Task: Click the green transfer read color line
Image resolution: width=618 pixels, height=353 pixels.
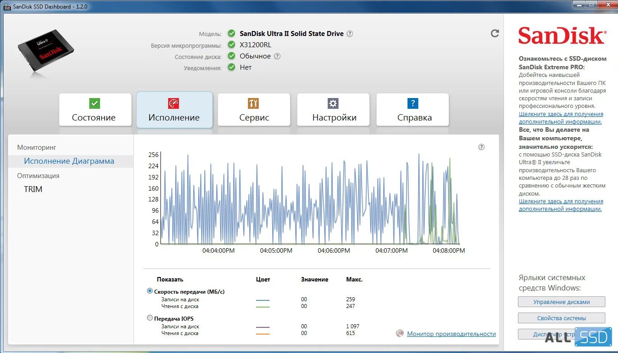Action: 263,307
